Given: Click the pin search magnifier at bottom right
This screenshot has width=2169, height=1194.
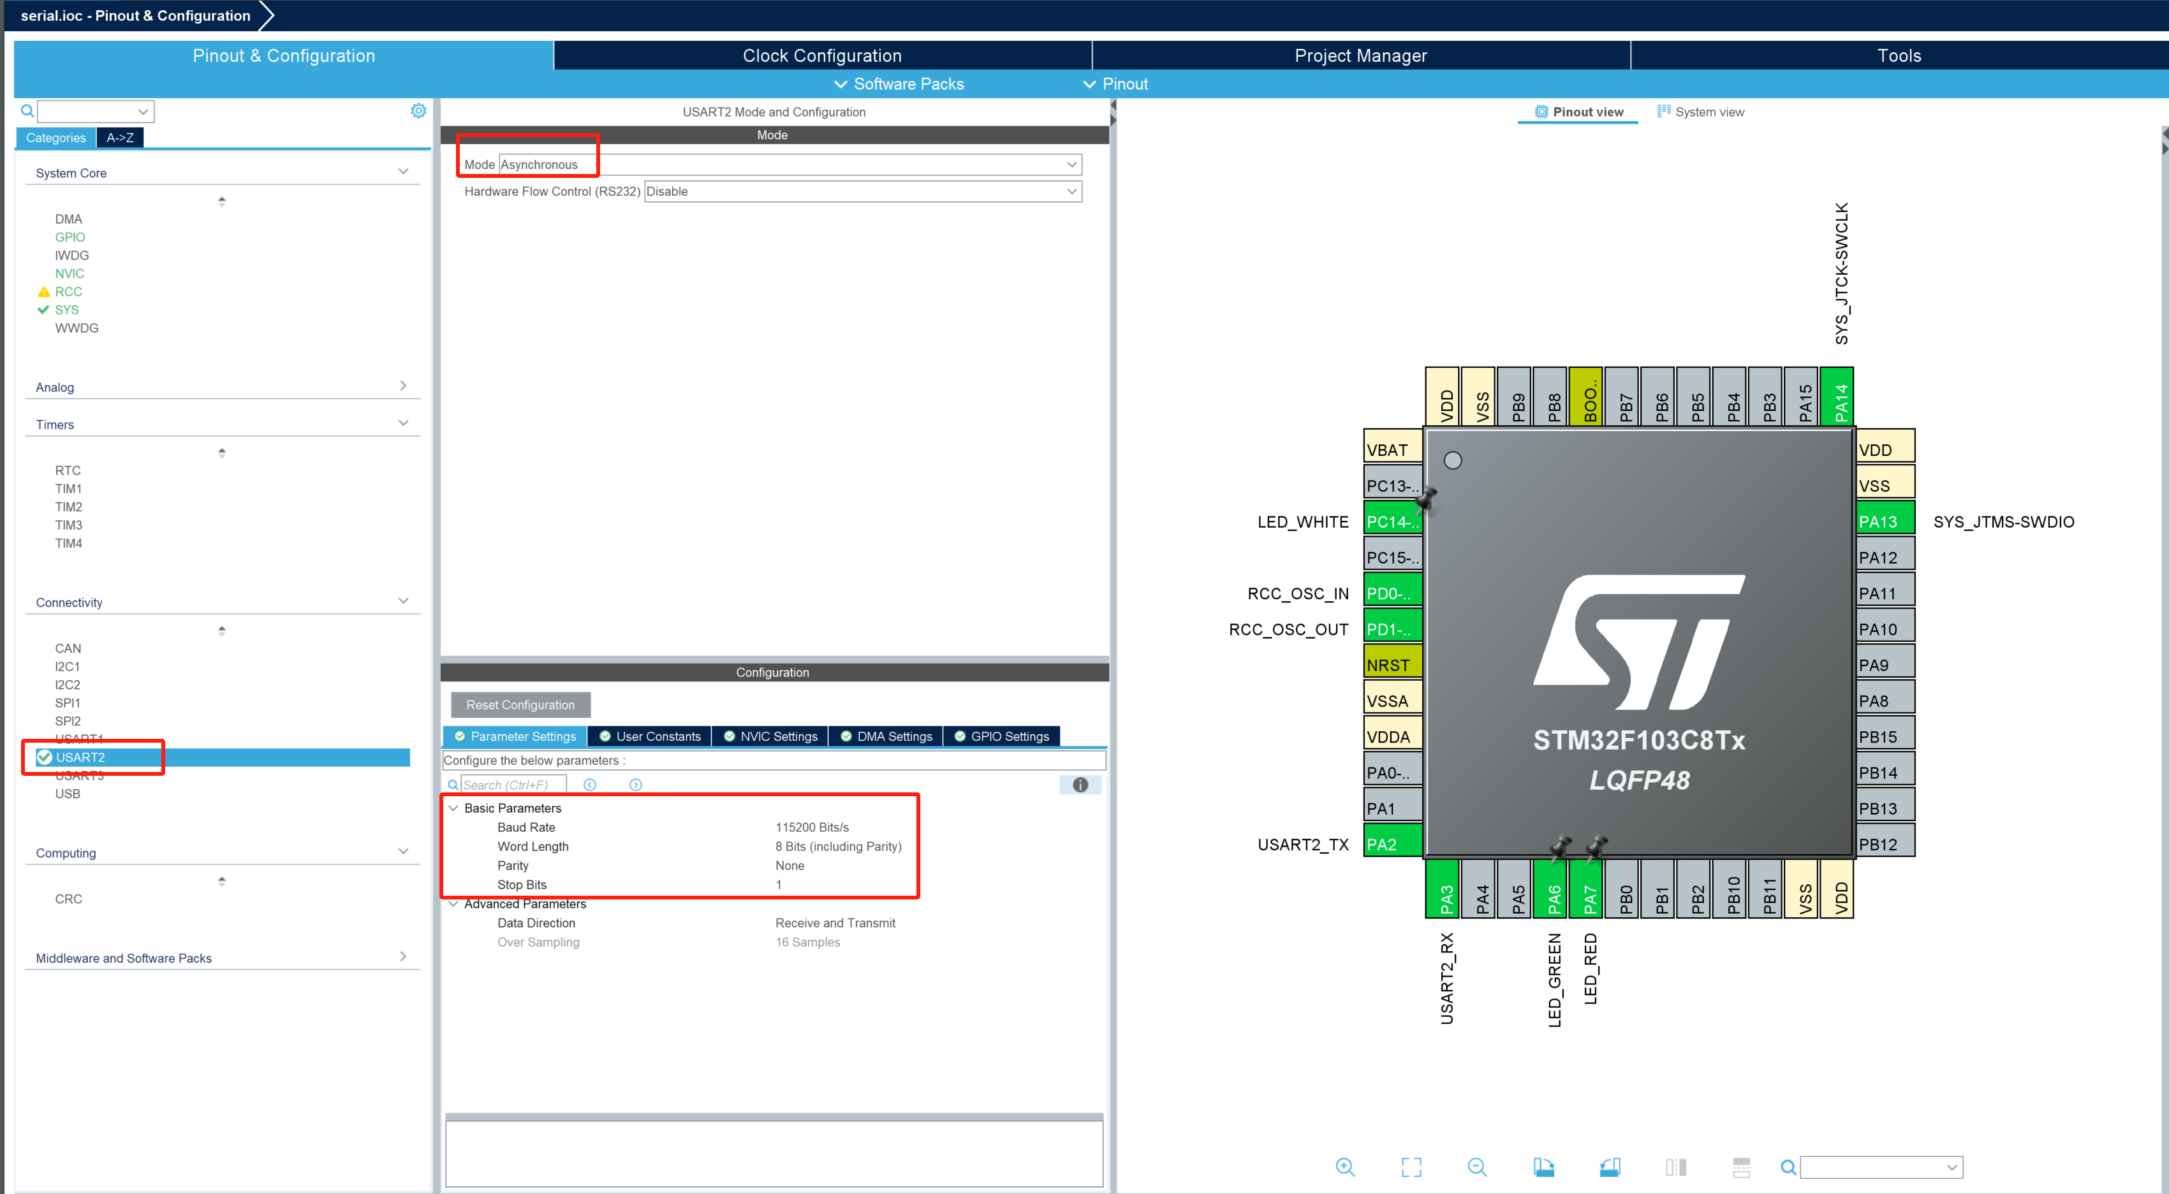Looking at the screenshot, I should click(1788, 1168).
